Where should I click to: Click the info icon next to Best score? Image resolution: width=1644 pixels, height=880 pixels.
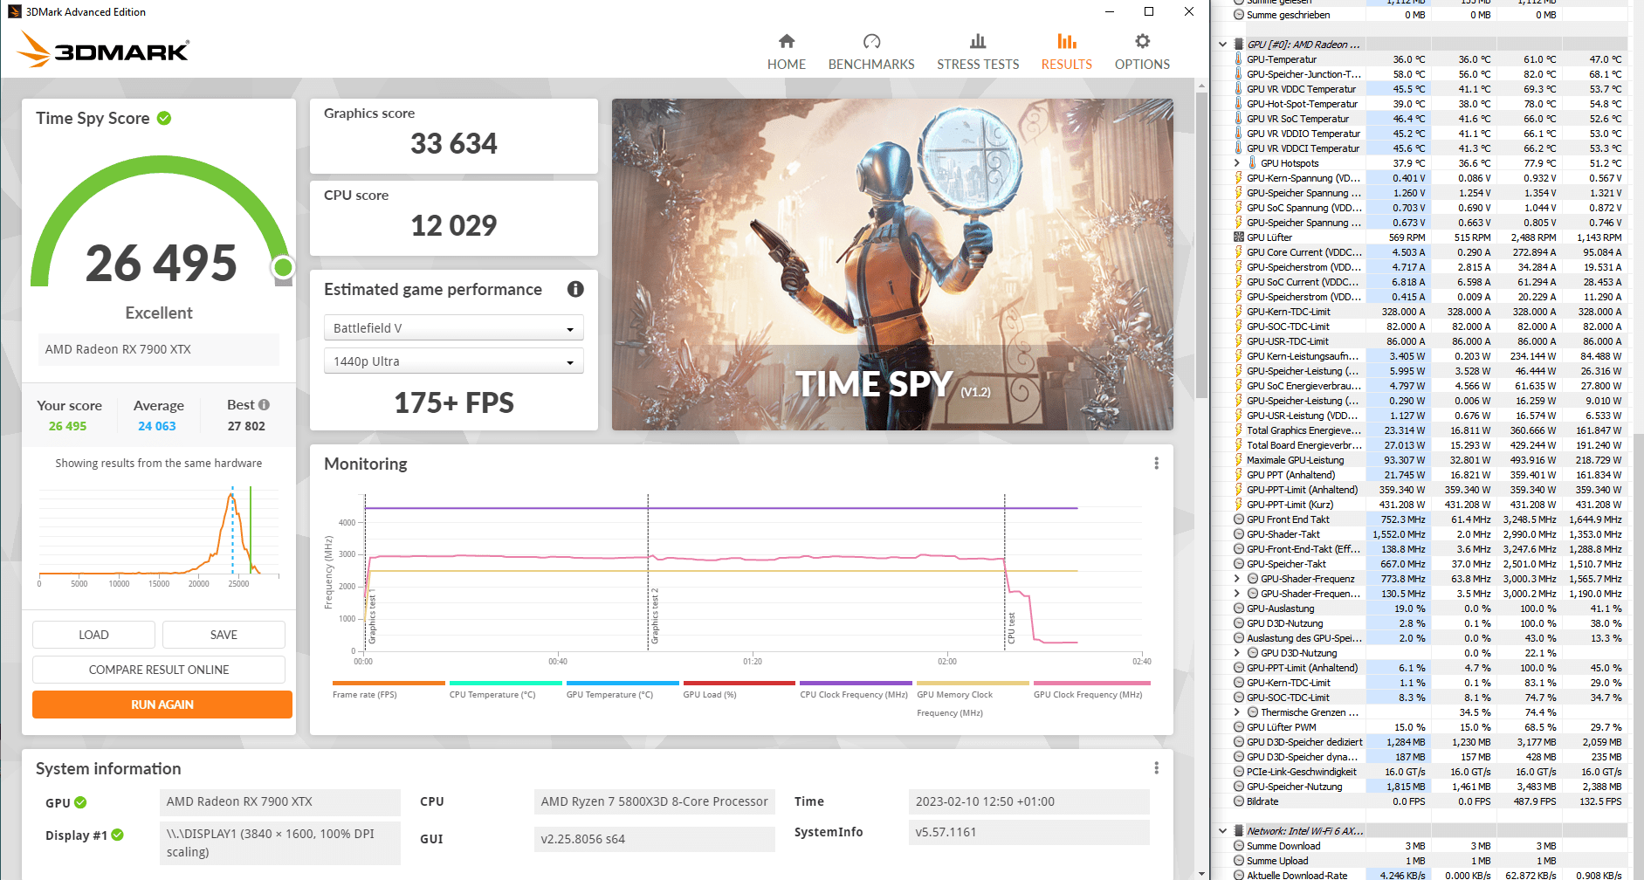click(x=264, y=405)
